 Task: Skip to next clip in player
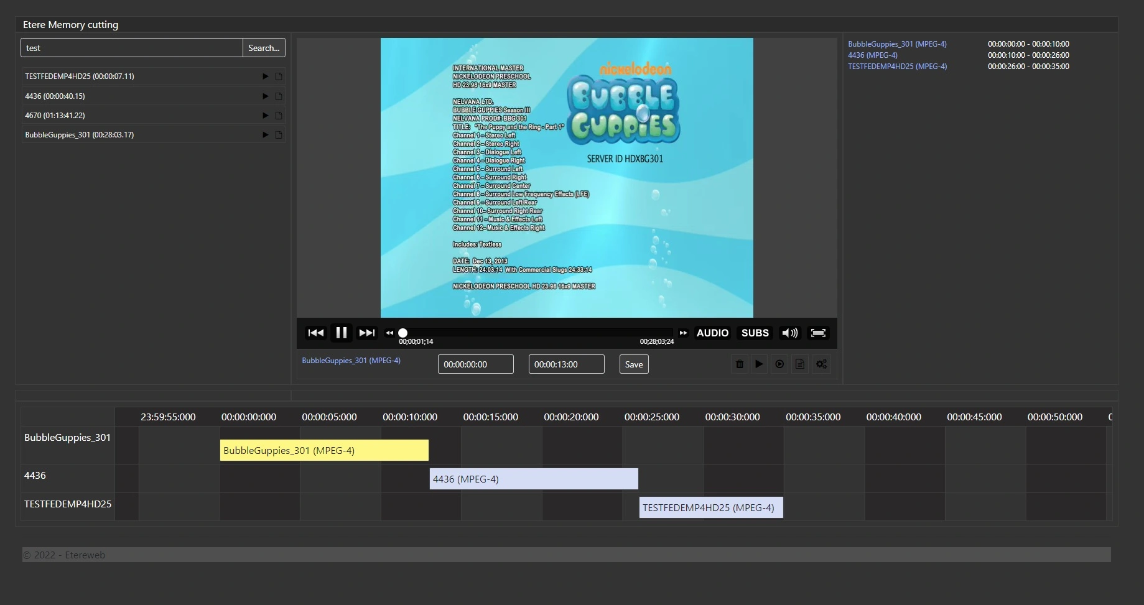coord(367,333)
